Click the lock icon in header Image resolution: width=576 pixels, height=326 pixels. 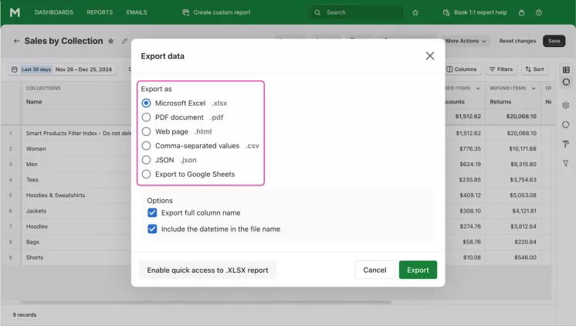(x=521, y=12)
